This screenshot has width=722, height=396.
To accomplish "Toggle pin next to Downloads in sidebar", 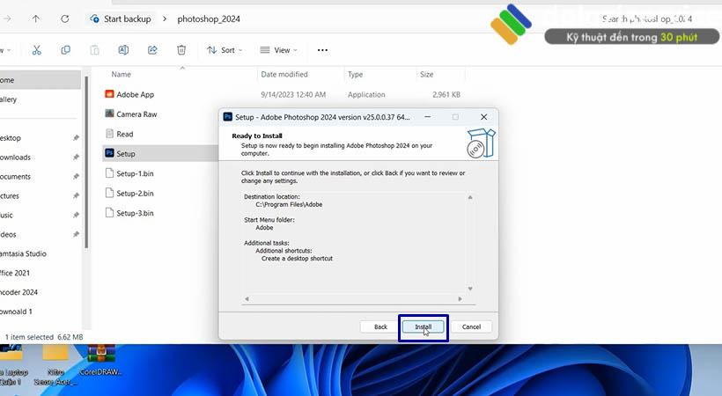I will pyautogui.click(x=76, y=157).
